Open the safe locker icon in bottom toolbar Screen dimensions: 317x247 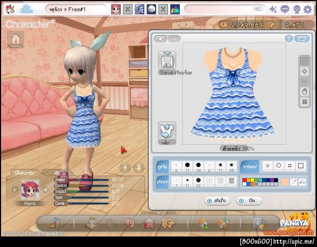point(259,223)
